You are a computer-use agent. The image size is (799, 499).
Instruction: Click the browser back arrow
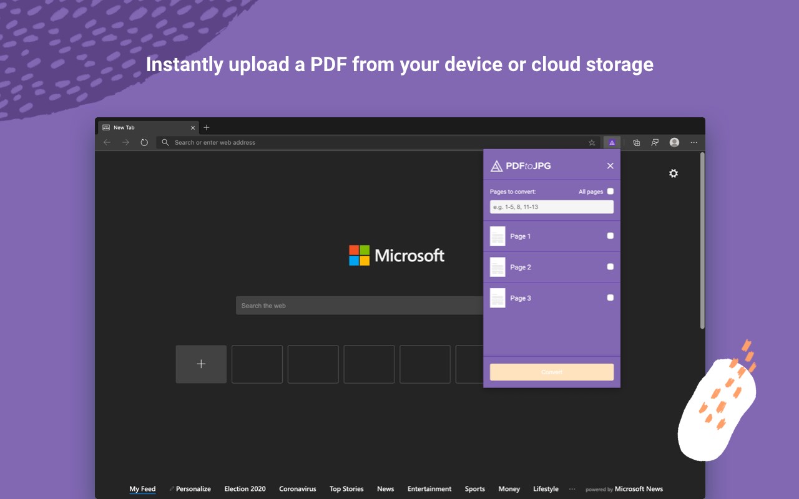point(107,143)
